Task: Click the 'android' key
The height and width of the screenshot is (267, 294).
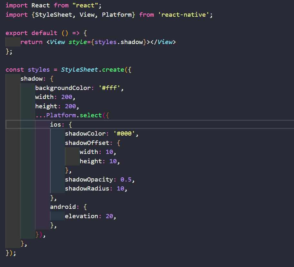Action: (x=63, y=207)
